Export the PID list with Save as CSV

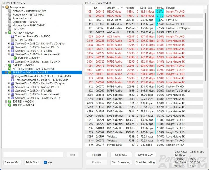point(146,155)
